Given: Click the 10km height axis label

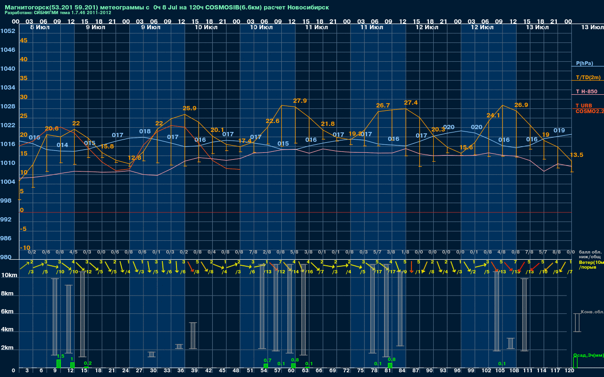Looking at the screenshot, I should tap(10, 275).
